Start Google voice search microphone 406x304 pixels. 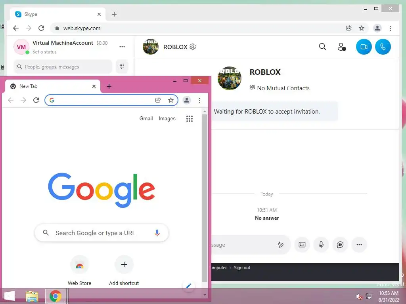[157, 233]
